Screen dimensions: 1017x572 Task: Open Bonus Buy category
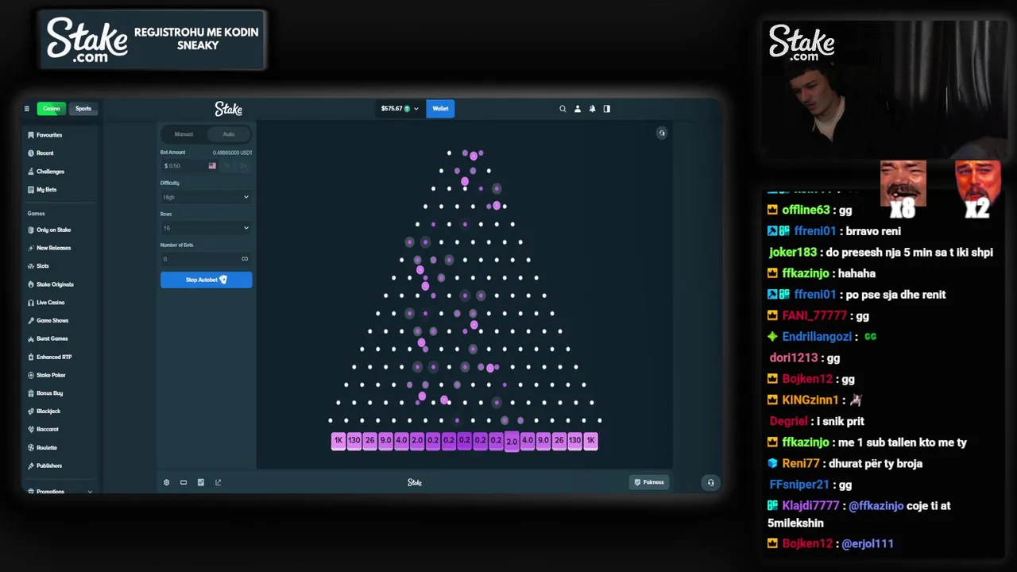click(49, 393)
